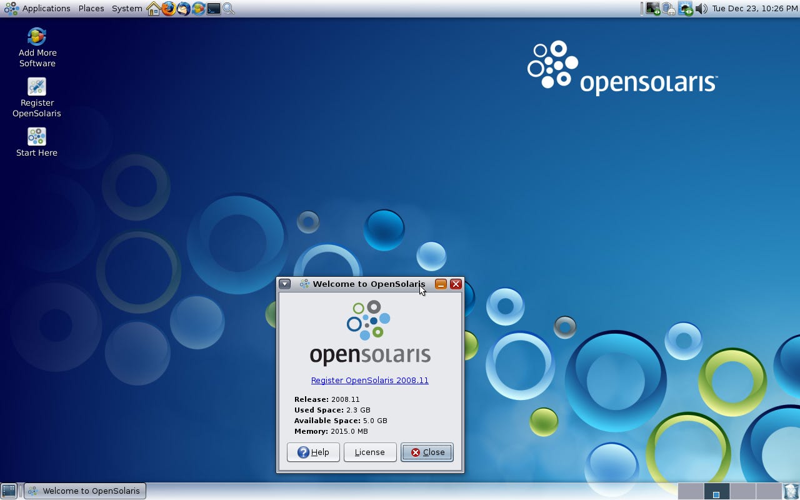
Task: Open the System menu
Action: pos(126,8)
